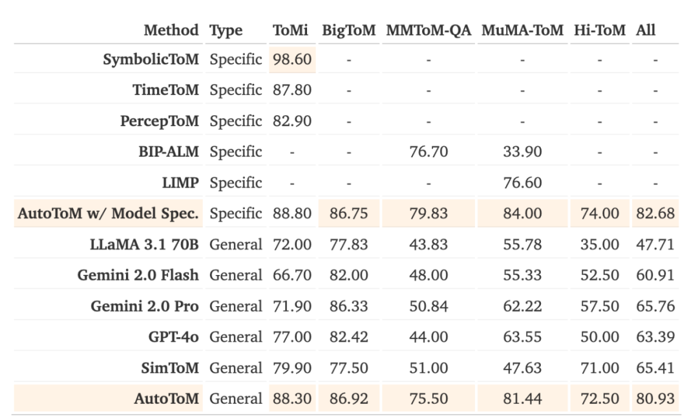Viewport: 698px width, 418px height.
Task: Click the 82.68 cell in All column
Action: coord(655,213)
